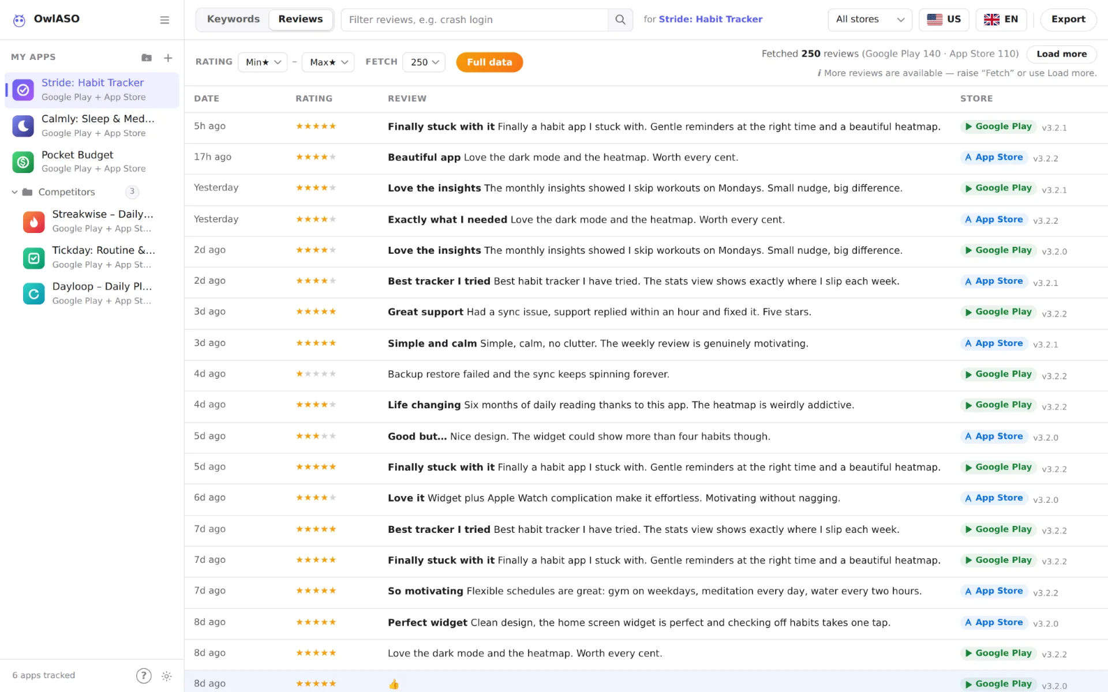The height and width of the screenshot is (692, 1108).
Task: Click the Load more button
Action: point(1062,54)
